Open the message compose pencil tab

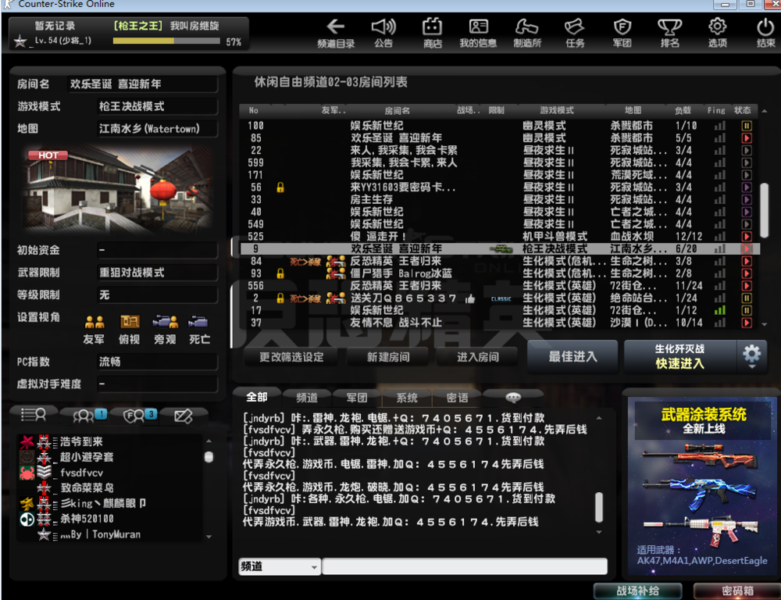click(184, 416)
